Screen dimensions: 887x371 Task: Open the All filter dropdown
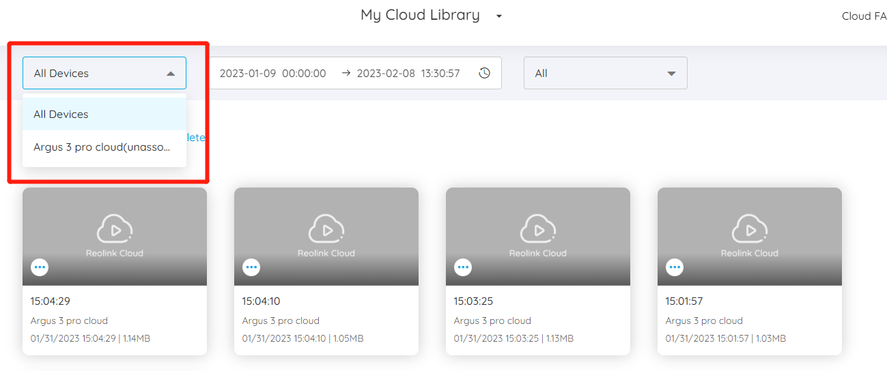606,73
